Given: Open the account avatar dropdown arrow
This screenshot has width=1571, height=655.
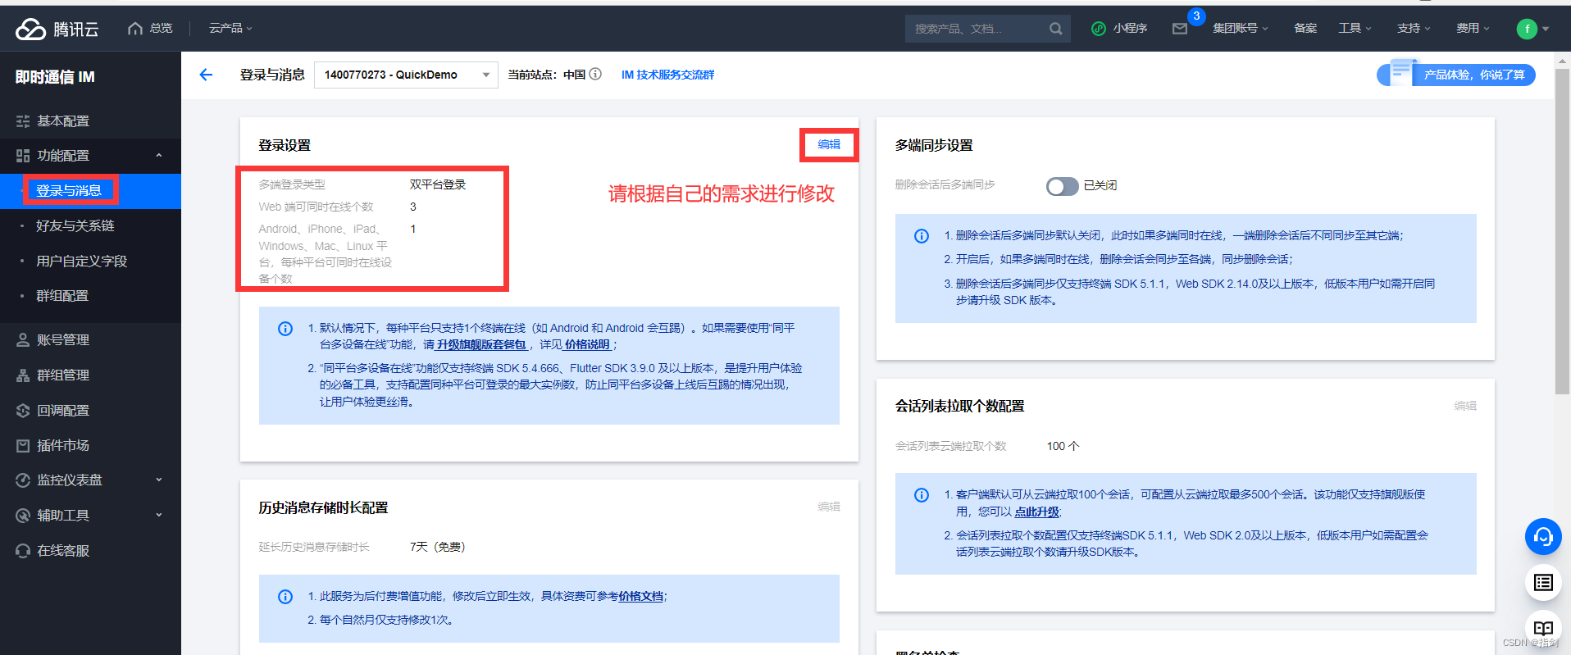Looking at the screenshot, I should coord(1546,29).
